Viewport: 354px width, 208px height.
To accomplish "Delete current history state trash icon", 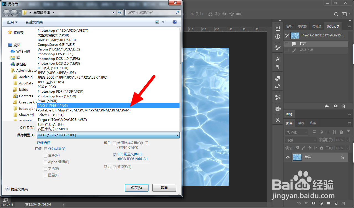I will (x=343, y=106).
